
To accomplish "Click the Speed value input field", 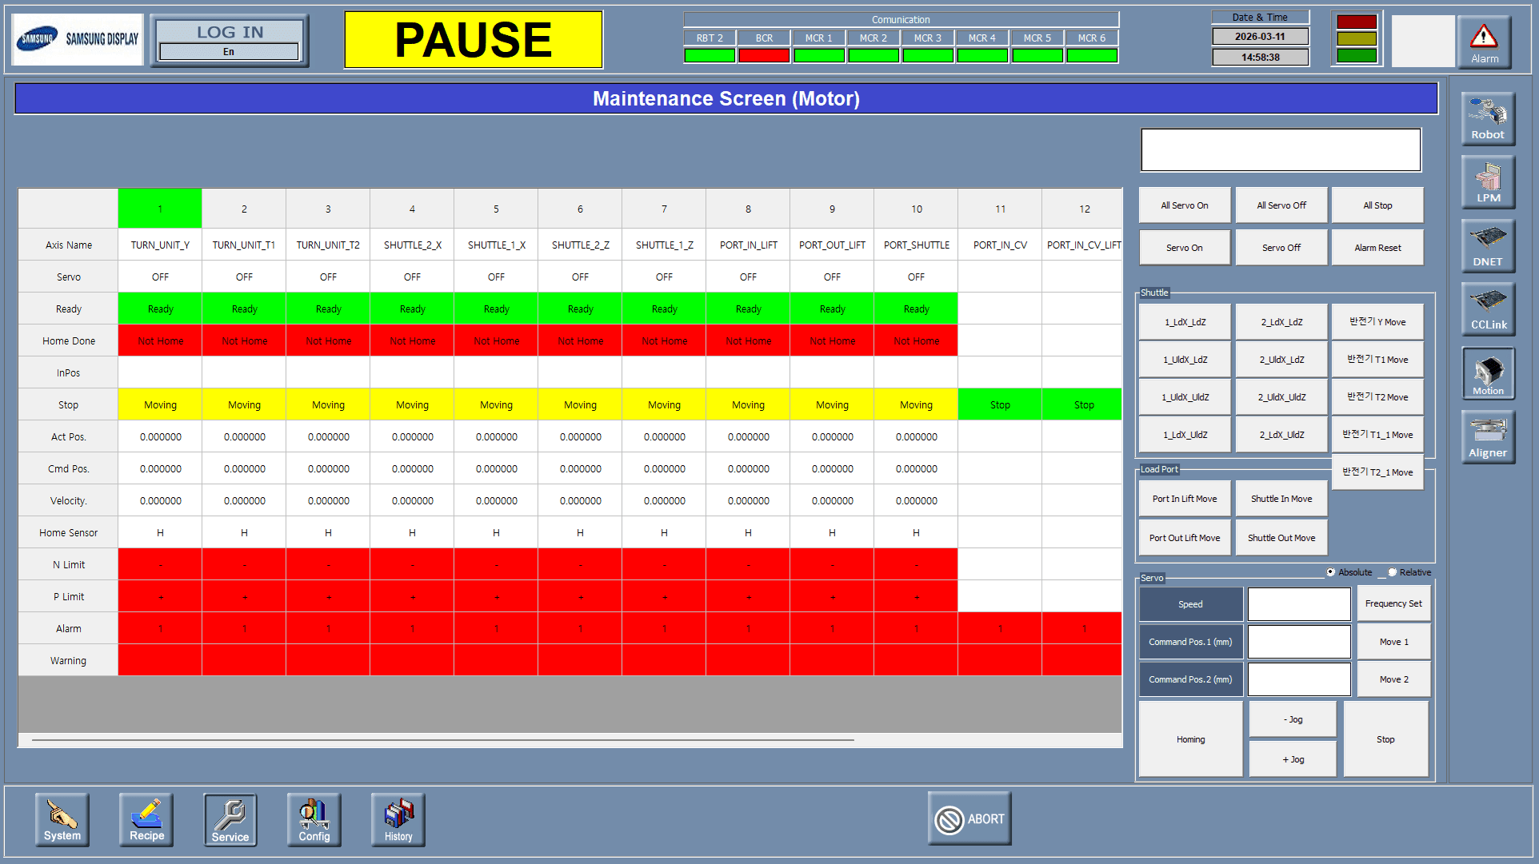I will click(1299, 604).
